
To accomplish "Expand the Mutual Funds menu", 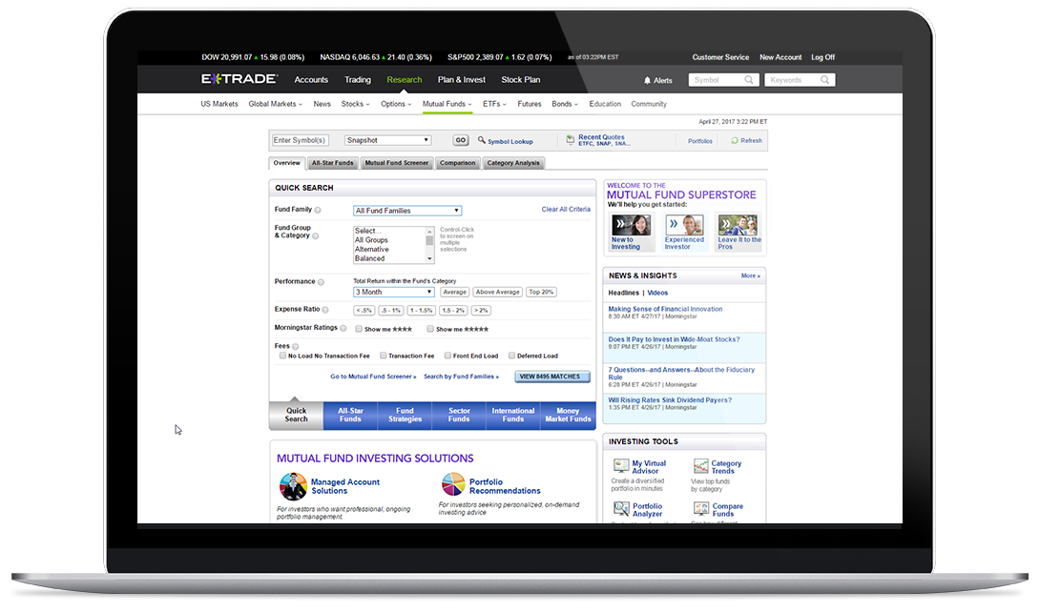I will point(447,104).
